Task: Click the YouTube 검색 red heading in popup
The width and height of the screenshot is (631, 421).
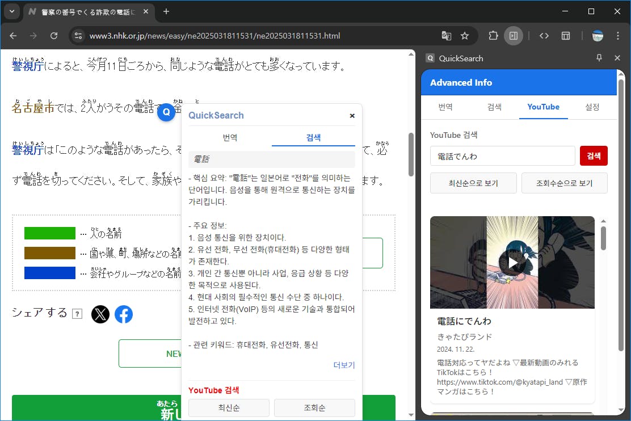Action: [x=214, y=390]
